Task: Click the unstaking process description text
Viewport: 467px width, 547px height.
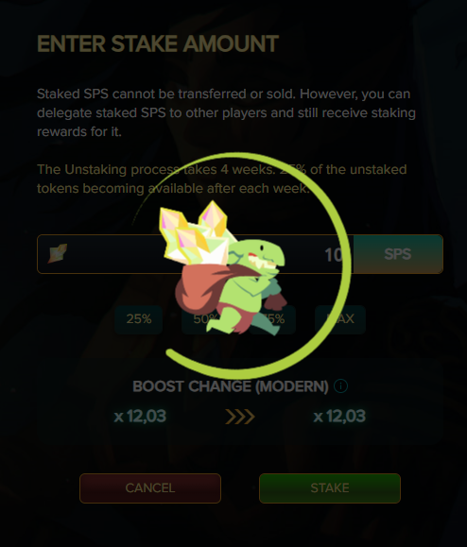Action: tap(222, 179)
